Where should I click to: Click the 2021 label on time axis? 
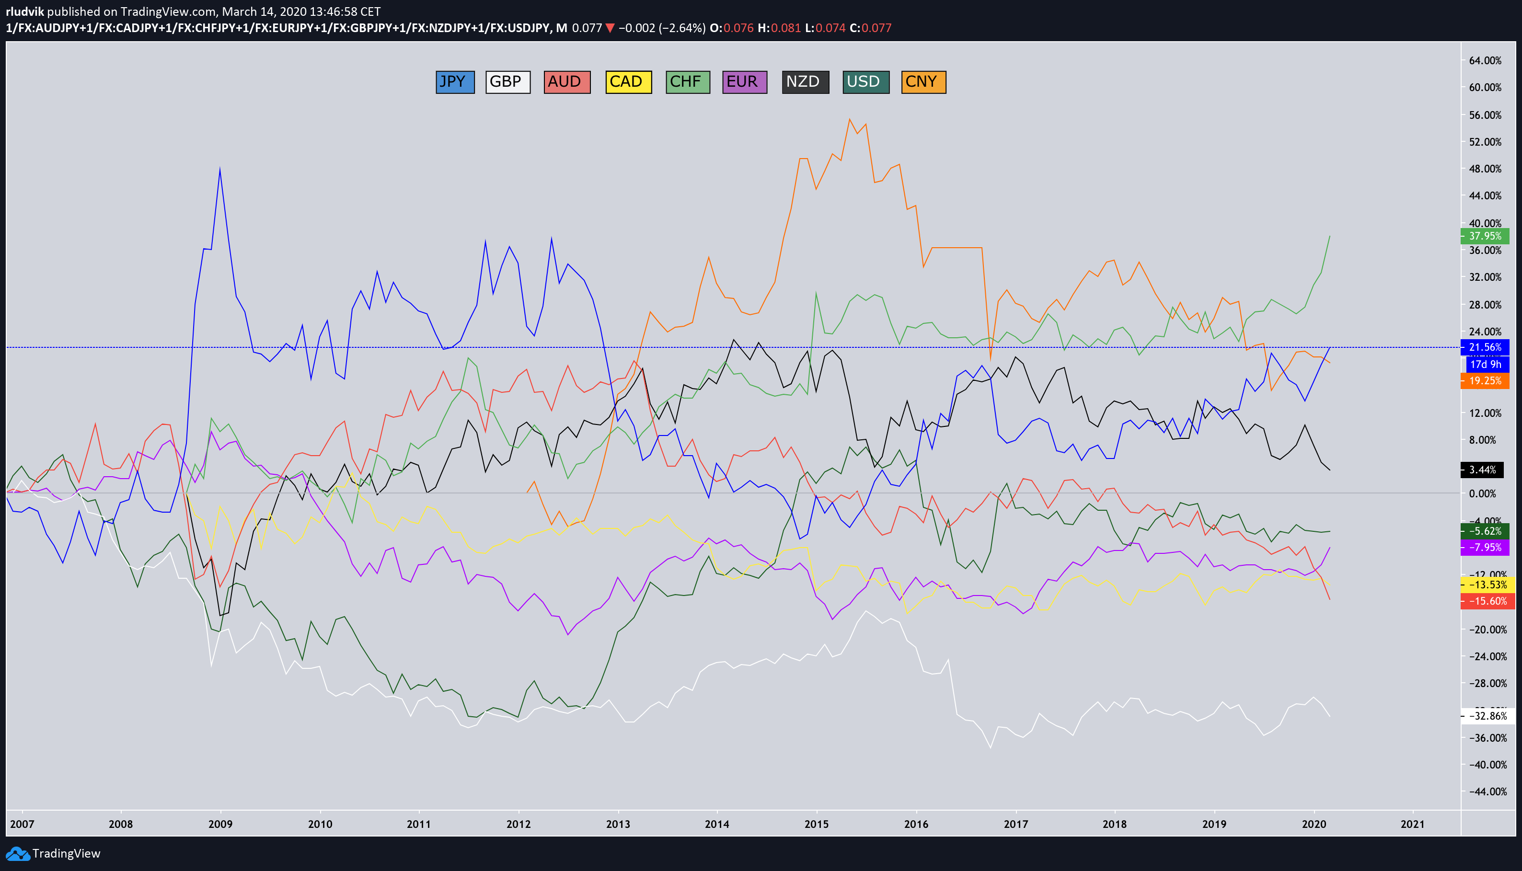1413,825
